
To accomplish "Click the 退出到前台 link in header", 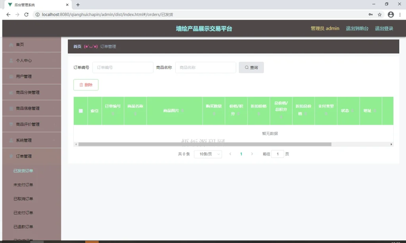I will 358,28.
